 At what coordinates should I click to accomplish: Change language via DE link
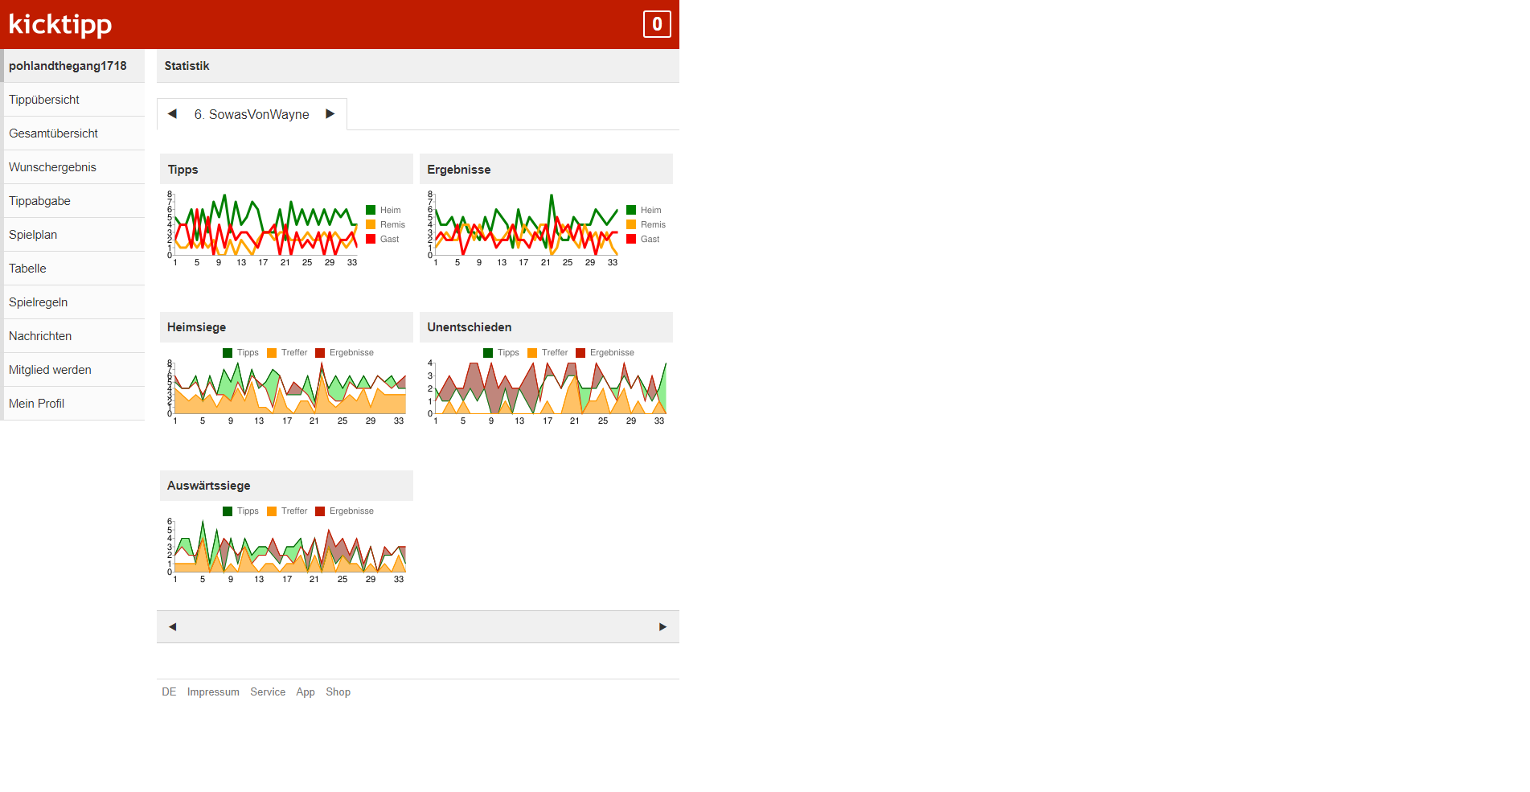[x=169, y=692]
